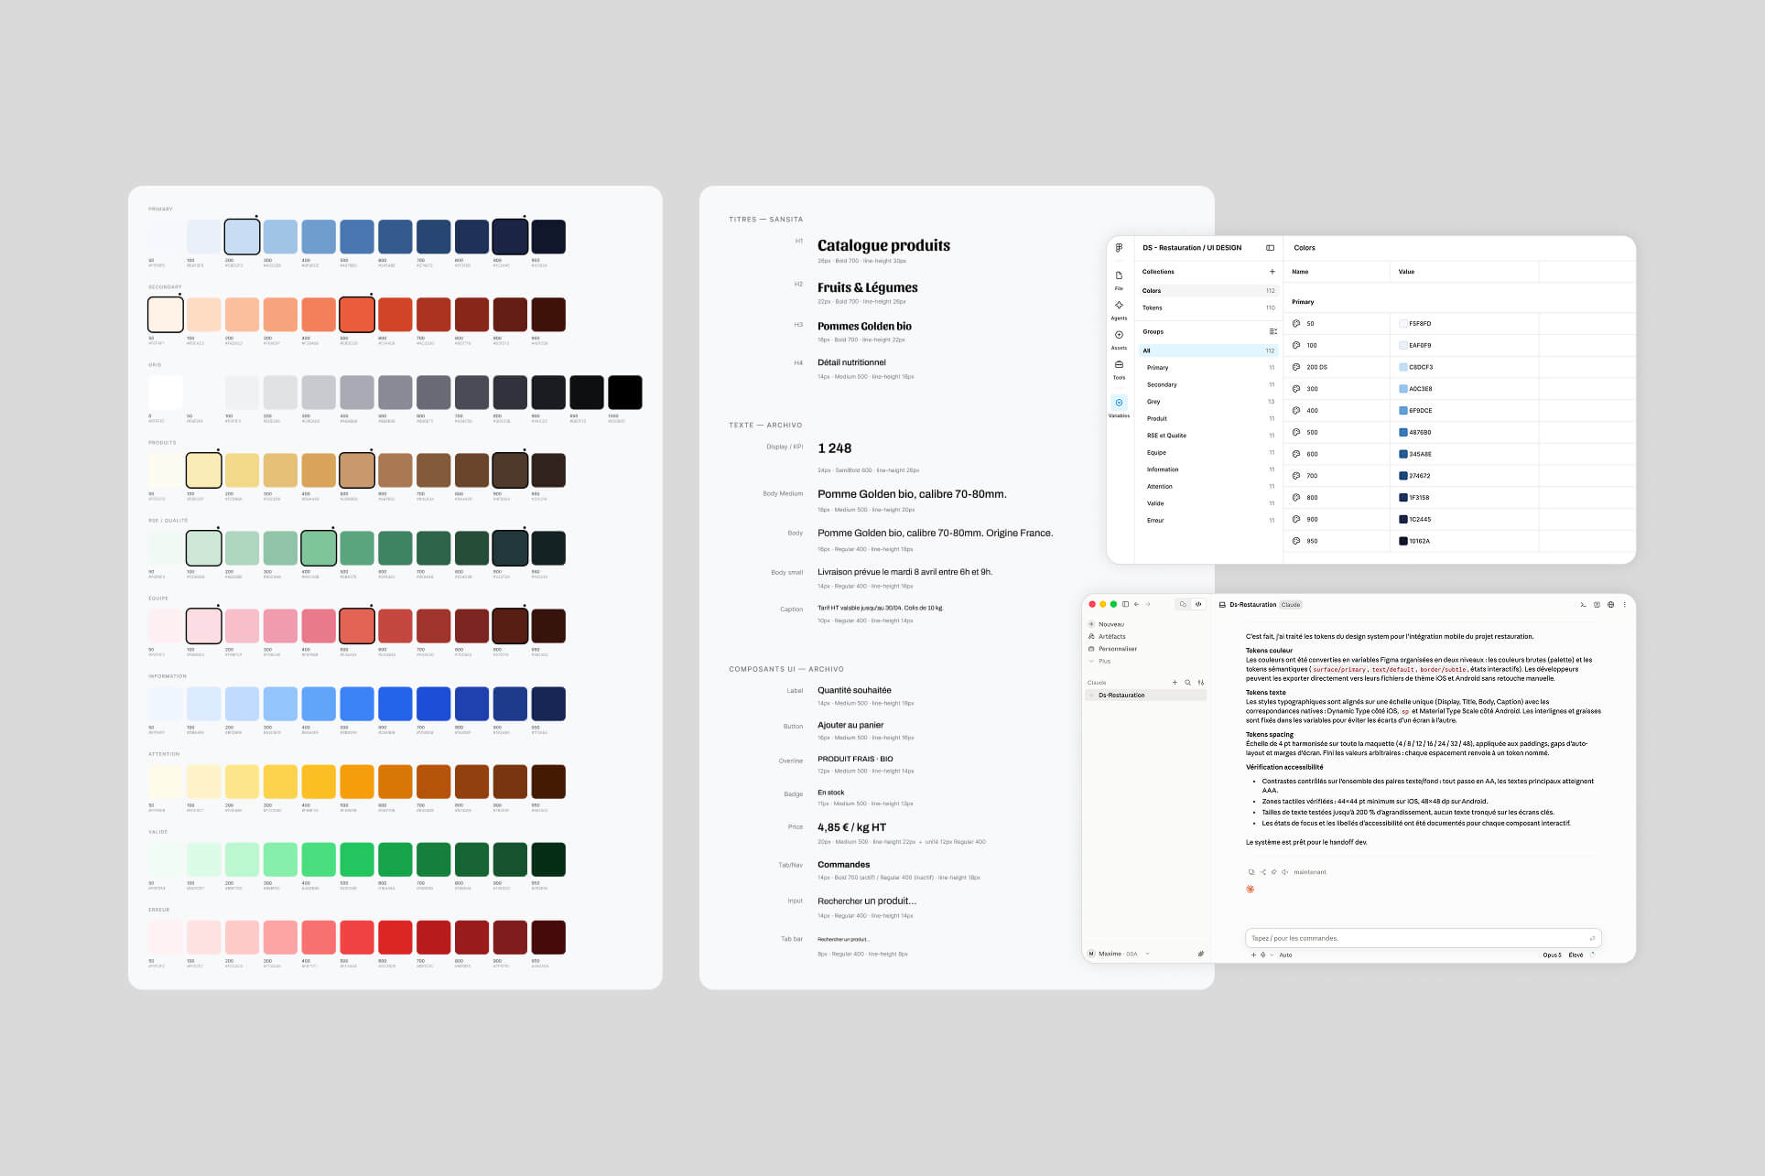Click the Name column header
Image resolution: width=1765 pixels, height=1176 pixels.
[x=1300, y=272]
